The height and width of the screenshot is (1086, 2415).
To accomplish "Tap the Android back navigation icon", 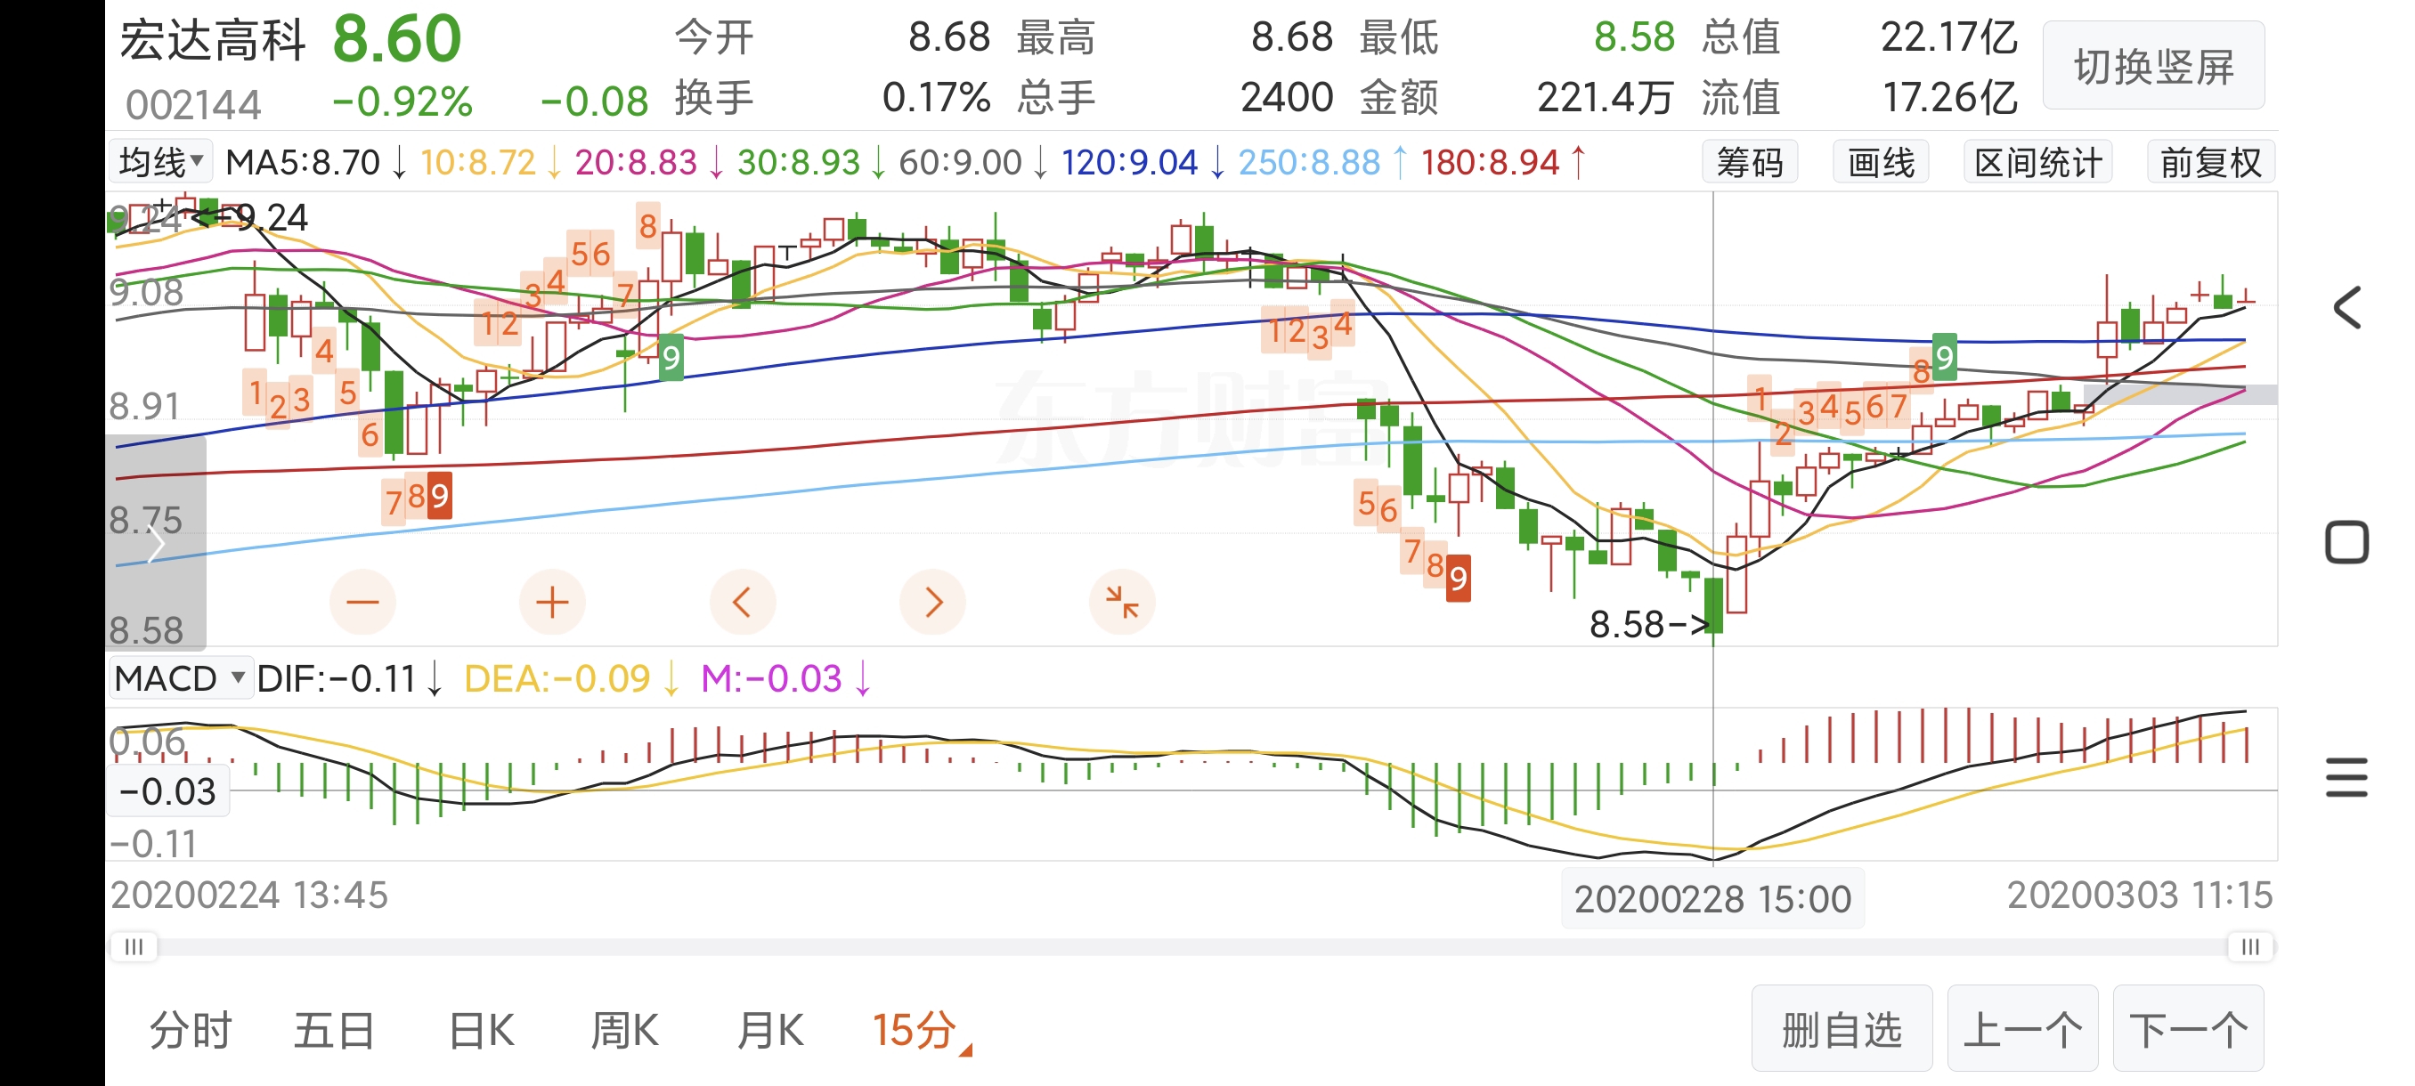I will coord(2346,307).
